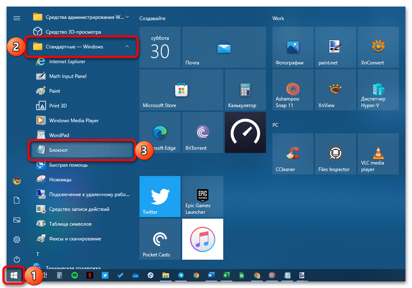This screenshot has height=288, width=412.
Task: Open the VLC media player tile
Action: coord(378,154)
